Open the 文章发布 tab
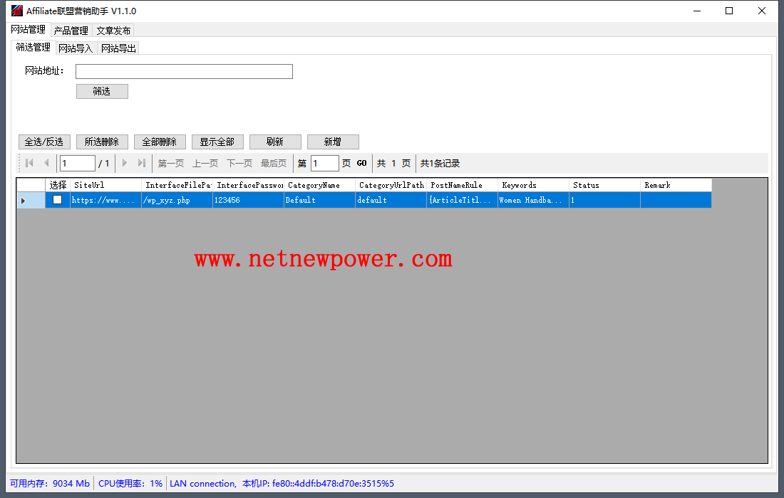The image size is (784, 498). [x=113, y=31]
